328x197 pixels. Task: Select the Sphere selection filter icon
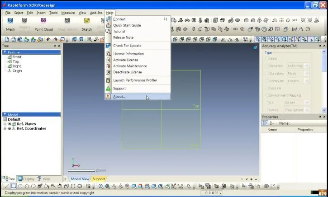point(80,186)
